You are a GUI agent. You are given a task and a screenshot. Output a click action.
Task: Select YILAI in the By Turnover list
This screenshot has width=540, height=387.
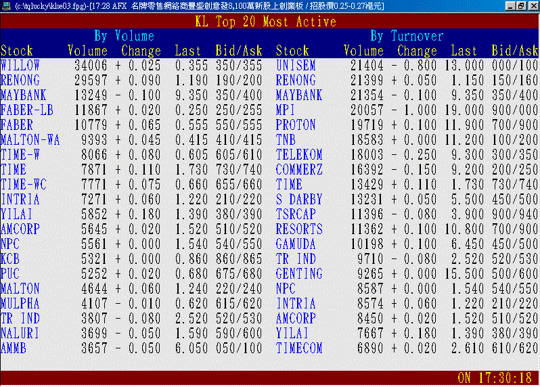coord(292,334)
